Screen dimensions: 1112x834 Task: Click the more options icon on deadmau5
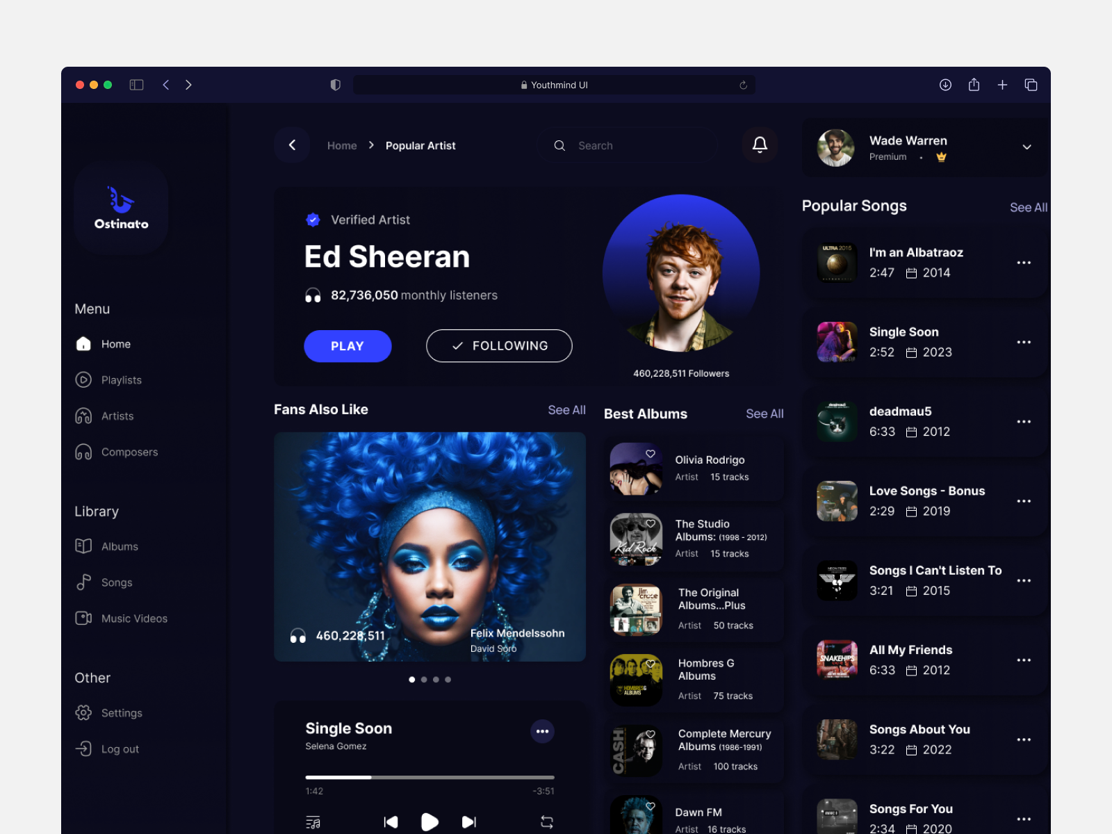coord(1023,421)
